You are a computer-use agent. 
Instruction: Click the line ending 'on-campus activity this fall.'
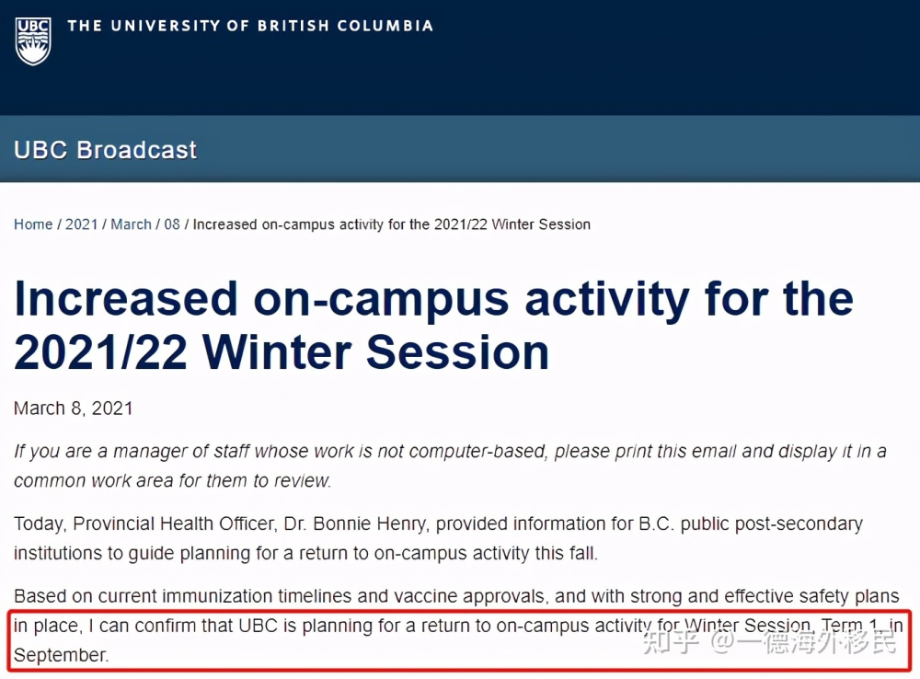(305, 553)
